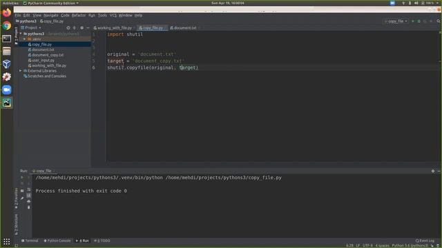Click the 4: Run tool window button
Viewport: 442px width, 248px height.
(x=82, y=240)
